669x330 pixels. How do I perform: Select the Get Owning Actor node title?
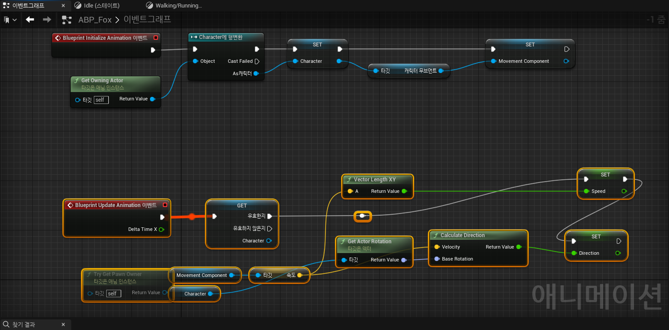(x=102, y=81)
